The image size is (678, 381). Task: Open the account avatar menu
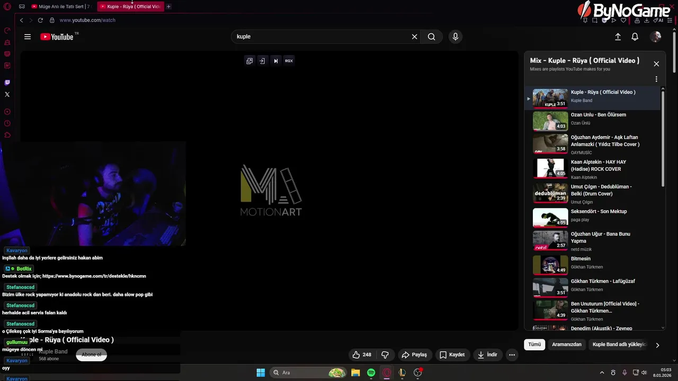point(656,37)
